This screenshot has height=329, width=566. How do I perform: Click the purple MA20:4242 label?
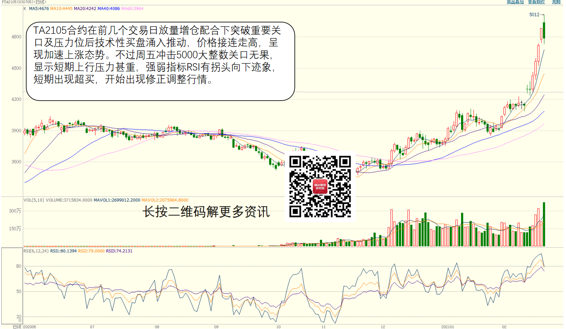[85, 8]
